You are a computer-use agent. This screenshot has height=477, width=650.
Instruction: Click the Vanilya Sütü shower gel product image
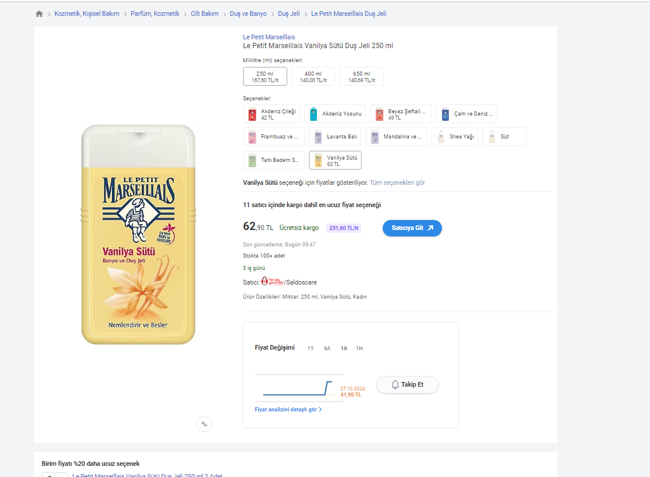click(138, 235)
